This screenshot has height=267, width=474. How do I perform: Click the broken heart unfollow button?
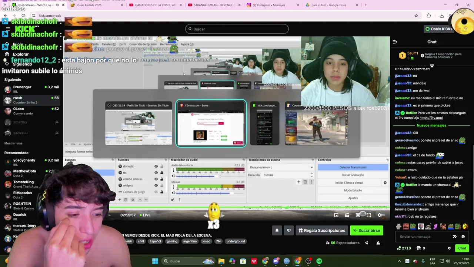[x=289, y=230]
